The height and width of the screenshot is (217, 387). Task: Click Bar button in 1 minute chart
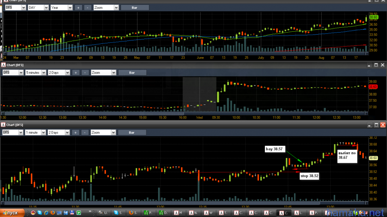click(132, 132)
